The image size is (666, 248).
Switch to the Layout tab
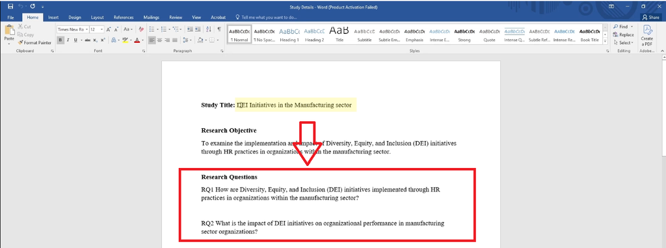[98, 18]
